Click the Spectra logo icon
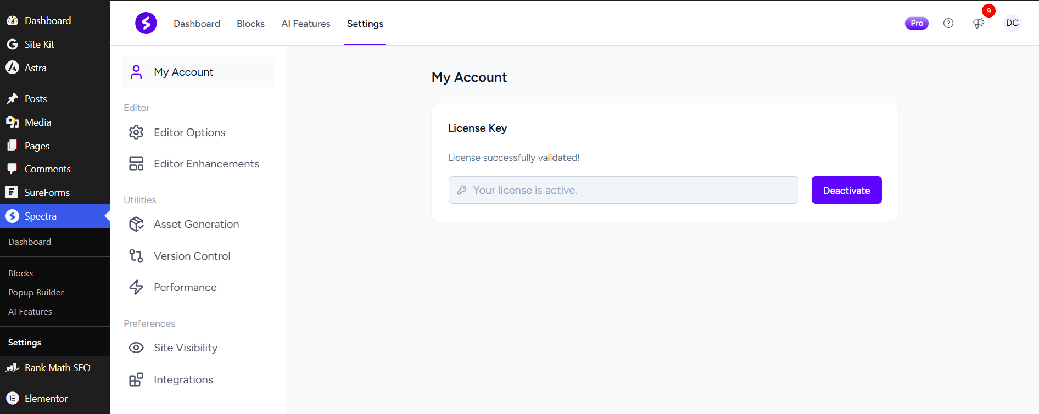The height and width of the screenshot is (414, 1039). coord(146,23)
